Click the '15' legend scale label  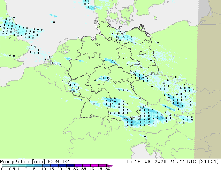(52, 169)
